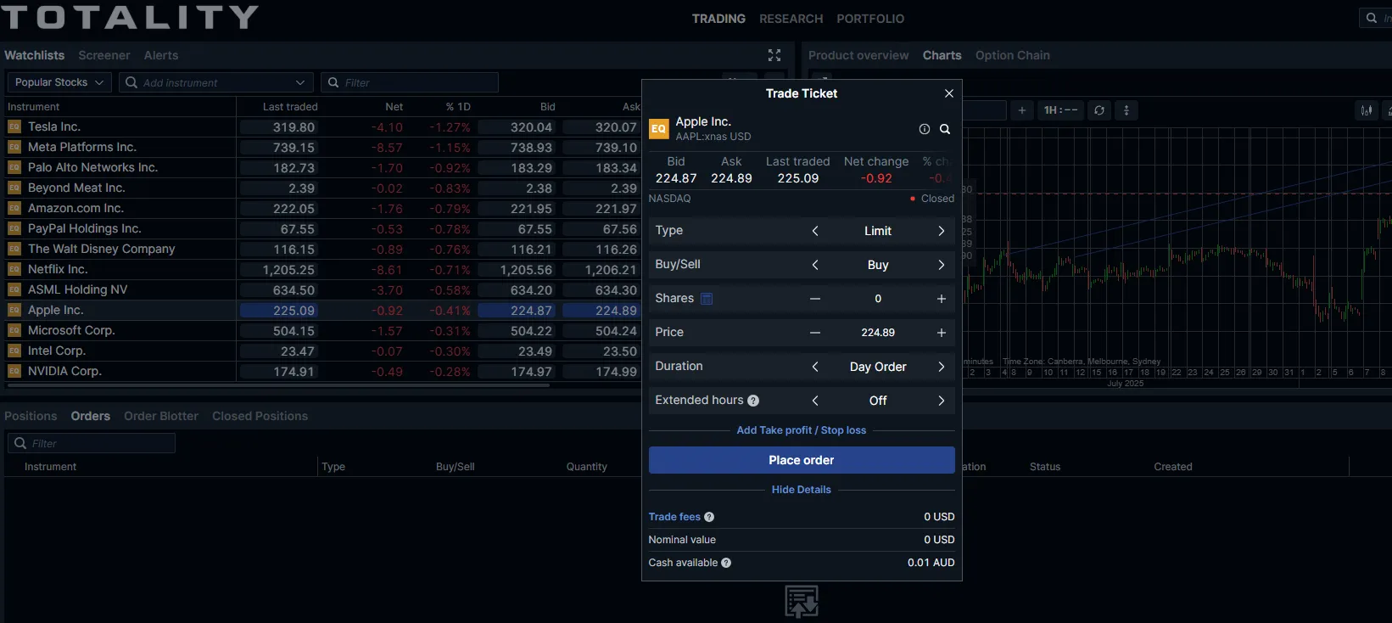This screenshot has width=1392, height=623.
Task: Click the Shares quantity value field
Action: click(878, 299)
